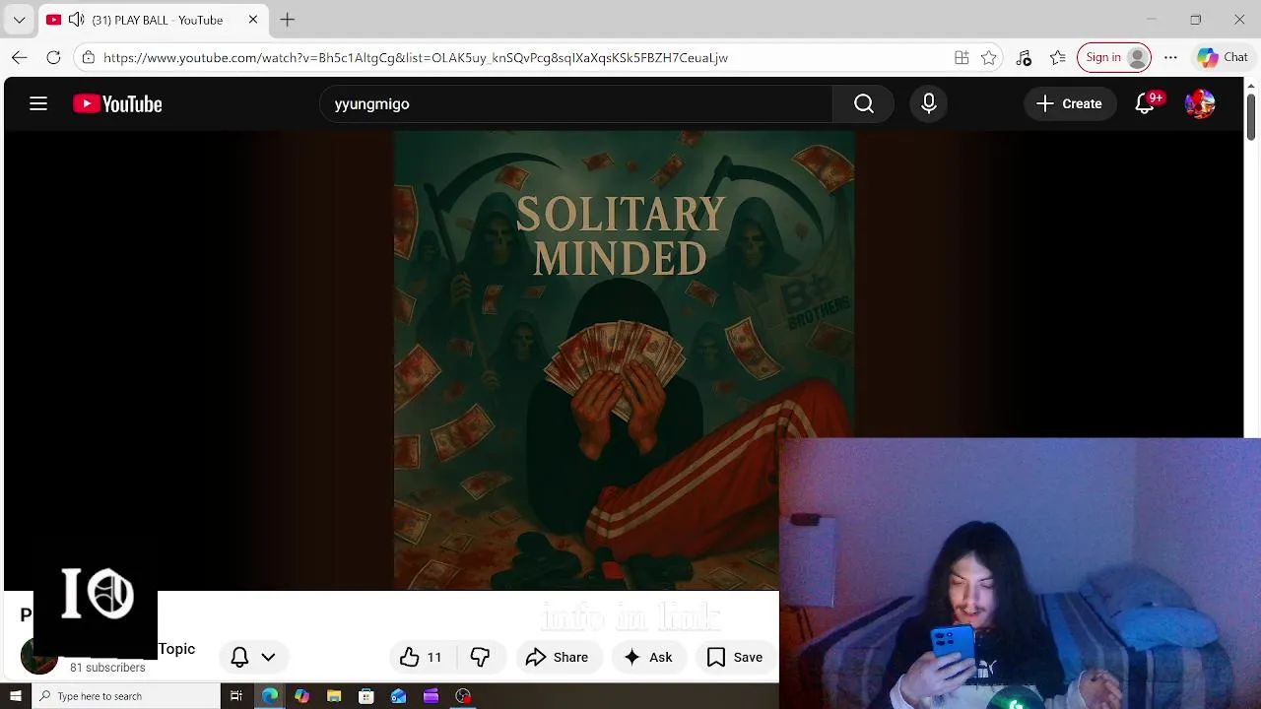Click the YouTube search magnifier button
1261x709 pixels.
pos(864,103)
